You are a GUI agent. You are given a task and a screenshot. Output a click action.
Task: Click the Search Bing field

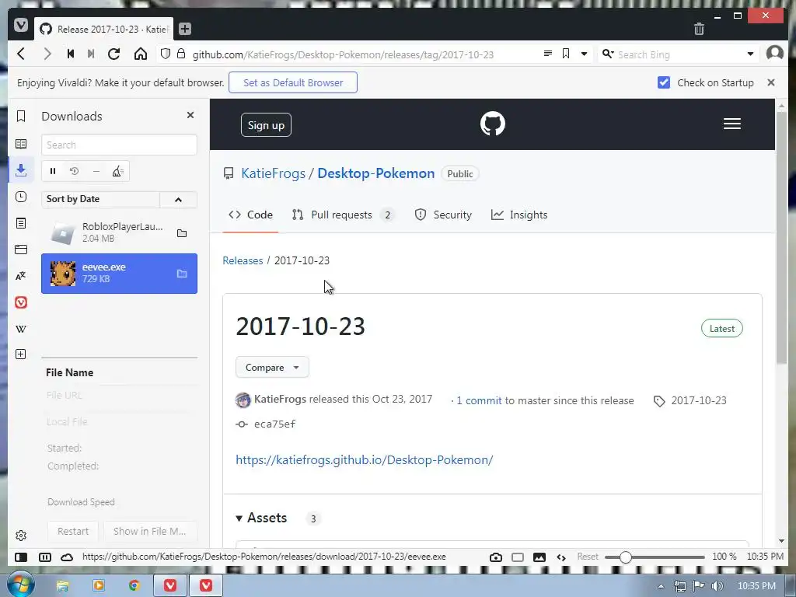[x=679, y=54]
